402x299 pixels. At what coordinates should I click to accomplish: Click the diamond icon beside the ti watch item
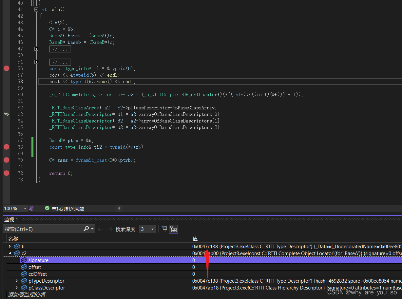click(x=17, y=246)
